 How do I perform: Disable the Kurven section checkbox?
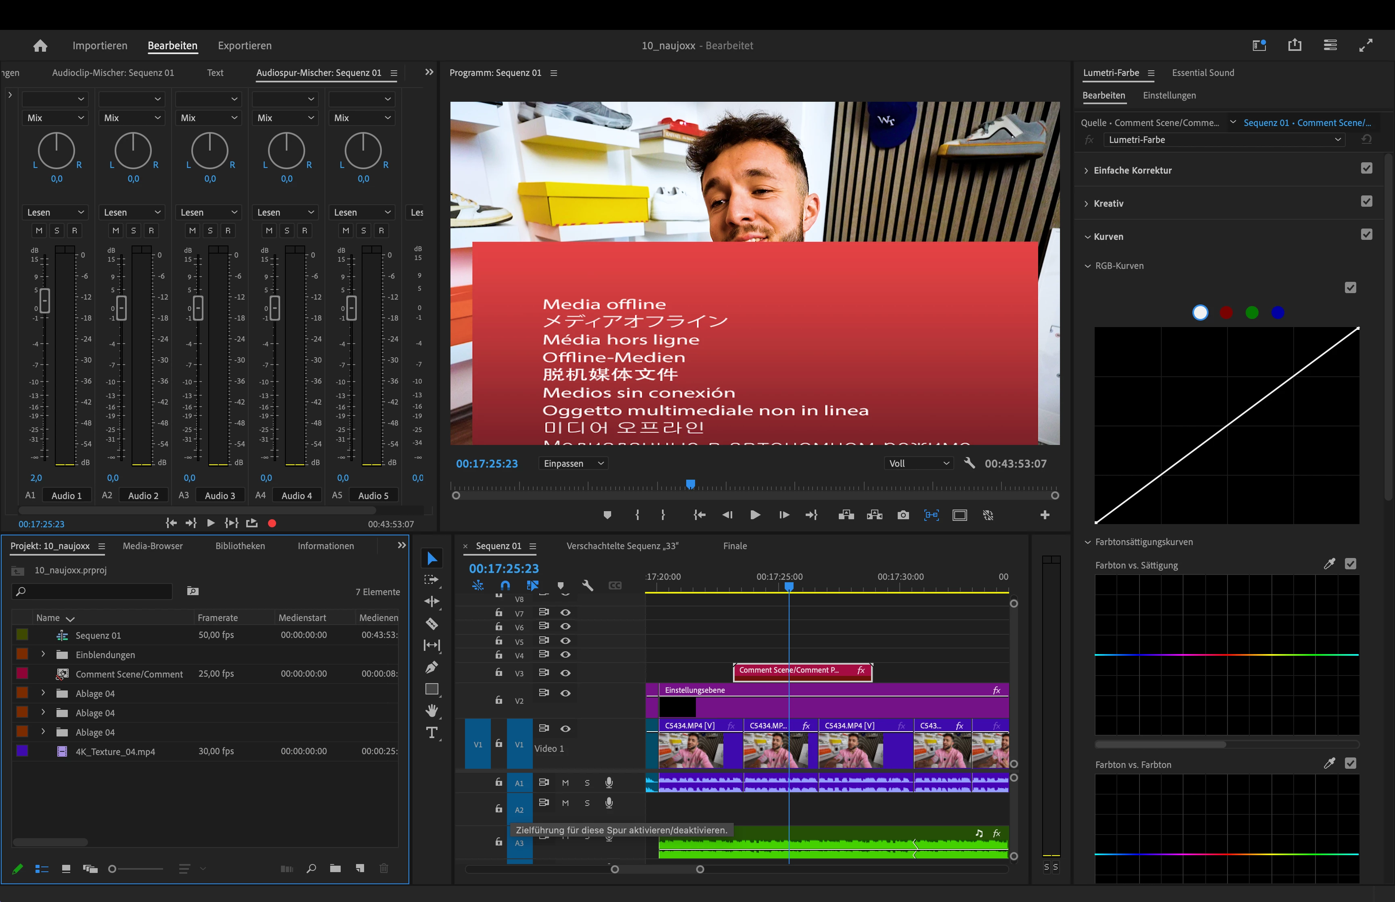click(1366, 235)
